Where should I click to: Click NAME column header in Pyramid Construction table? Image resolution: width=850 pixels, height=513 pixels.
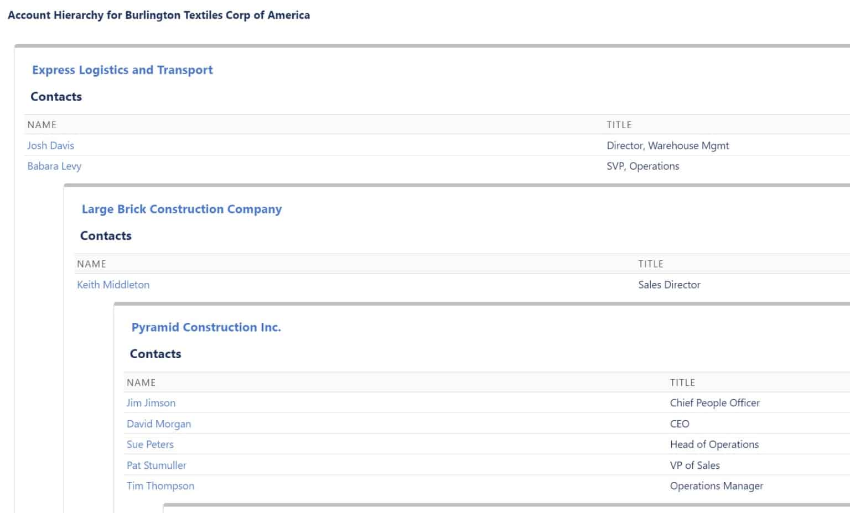(141, 383)
